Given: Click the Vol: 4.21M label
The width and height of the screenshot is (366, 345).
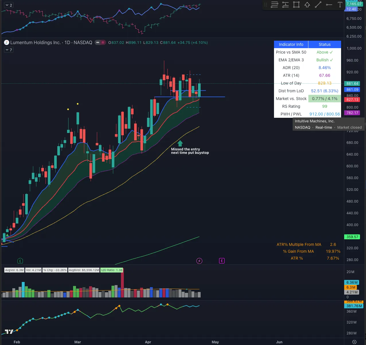Looking at the screenshot, I should tap(34, 270).
